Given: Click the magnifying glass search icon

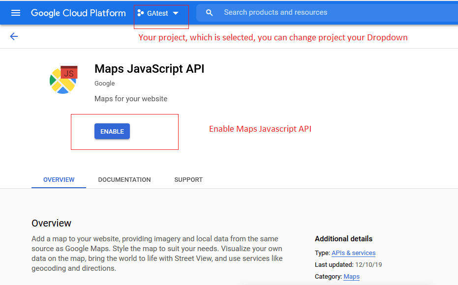Looking at the screenshot, I should 210,13.
